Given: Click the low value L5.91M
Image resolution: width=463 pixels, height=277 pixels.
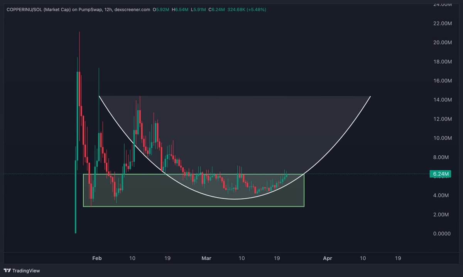Looking at the screenshot, I should [199, 9].
